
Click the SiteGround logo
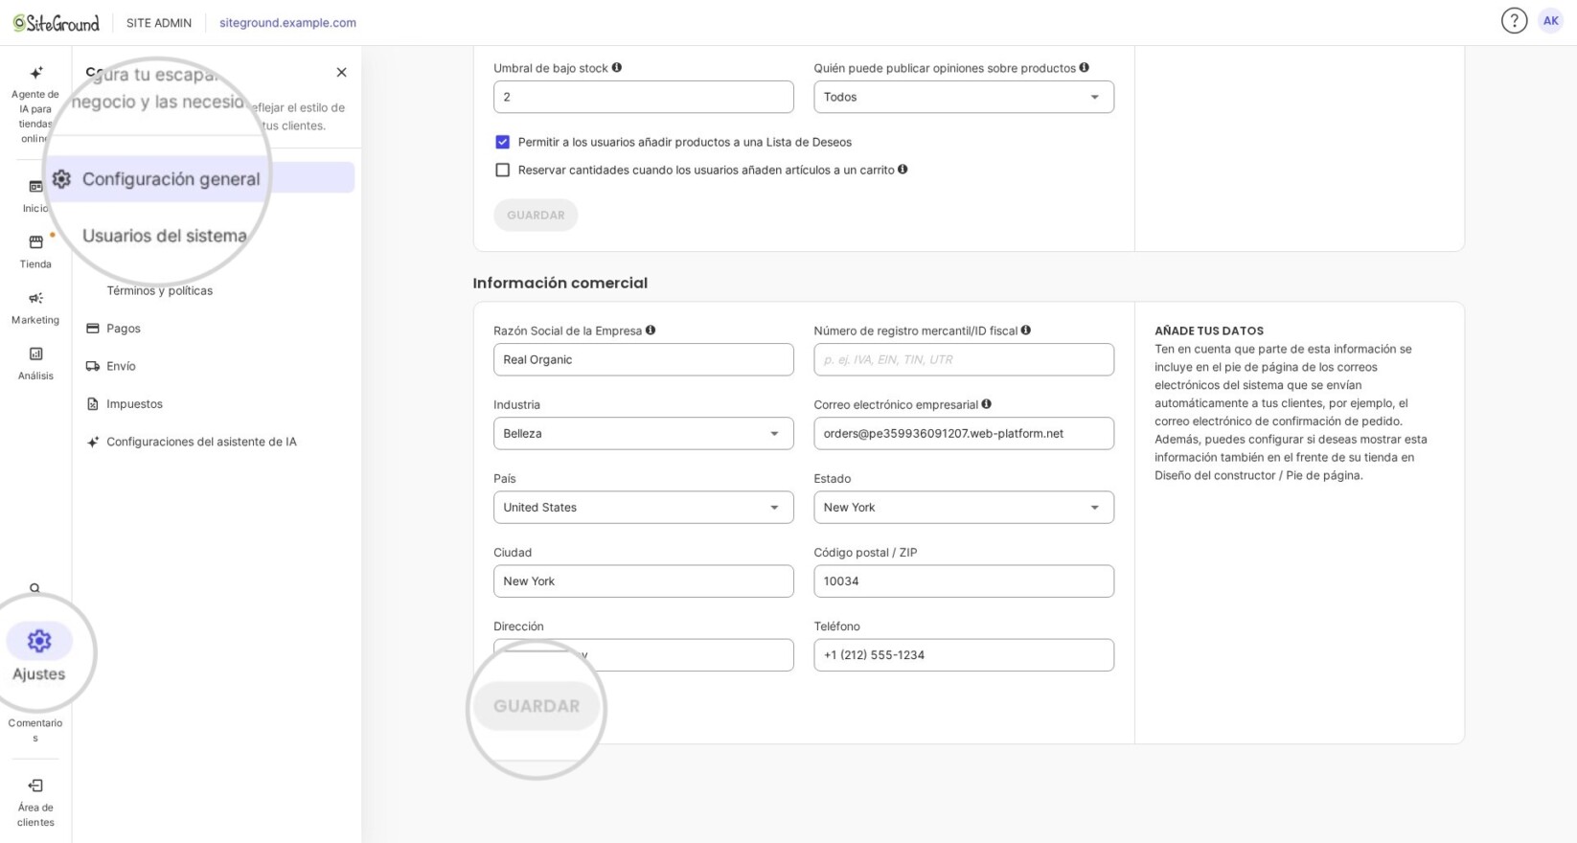pyautogui.click(x=56, y=22)
